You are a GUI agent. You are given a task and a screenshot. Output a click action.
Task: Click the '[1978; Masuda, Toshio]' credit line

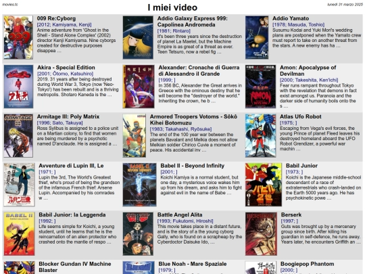point(299,25)
